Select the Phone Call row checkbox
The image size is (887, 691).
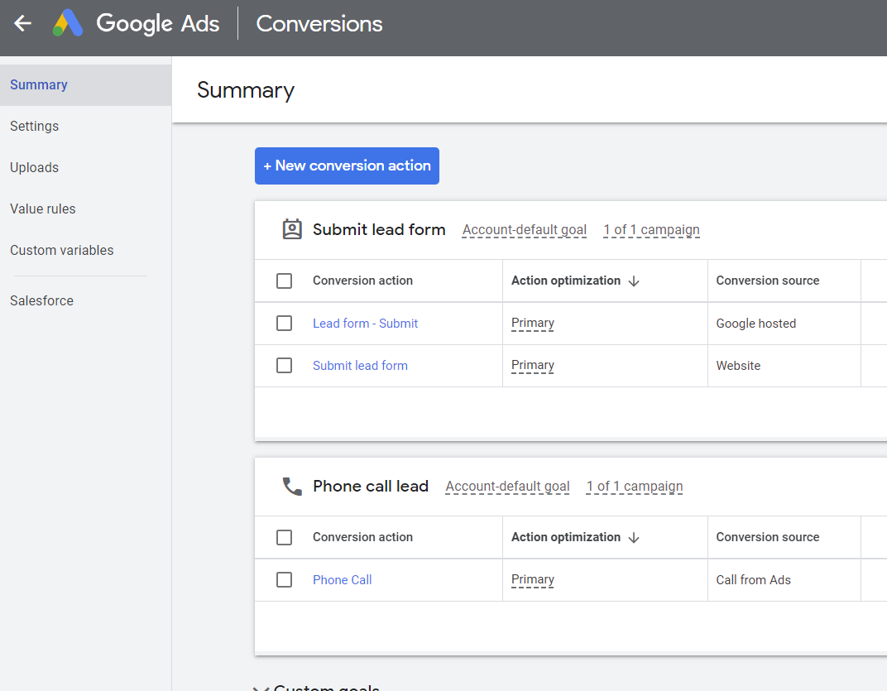284,579
